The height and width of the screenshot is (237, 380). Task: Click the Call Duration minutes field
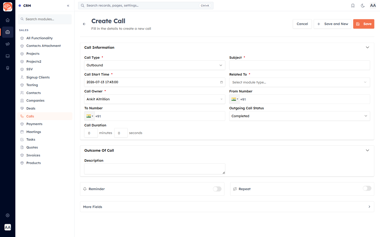[x=91, y=133]
